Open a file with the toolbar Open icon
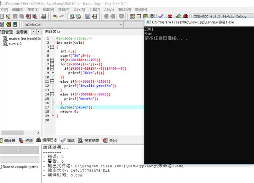Viewport: 254px width, 183px height. [8, 16]
